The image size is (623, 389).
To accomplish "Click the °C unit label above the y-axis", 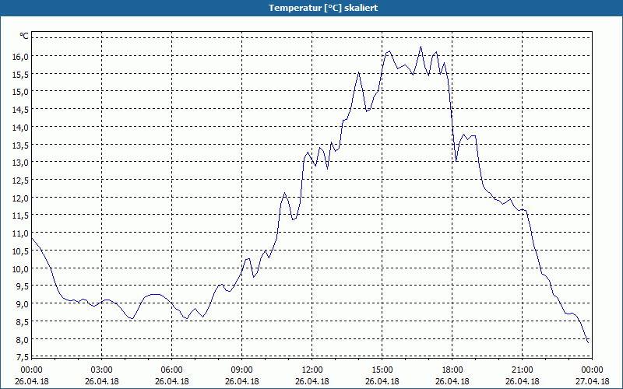I will (x=24, y=36).
